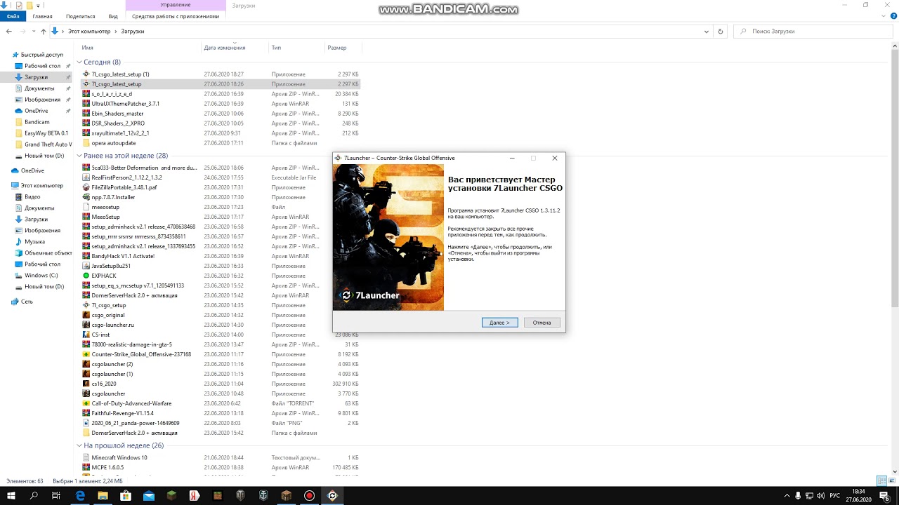Click Далее in the 7Launcher installer
The width and height of the screenshot is (899, 505).
click(x=500, y=323)
